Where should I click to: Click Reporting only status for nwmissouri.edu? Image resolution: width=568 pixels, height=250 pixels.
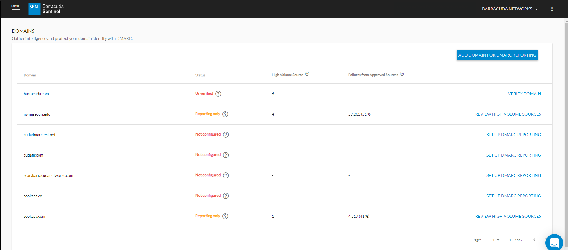coord(208,114)
